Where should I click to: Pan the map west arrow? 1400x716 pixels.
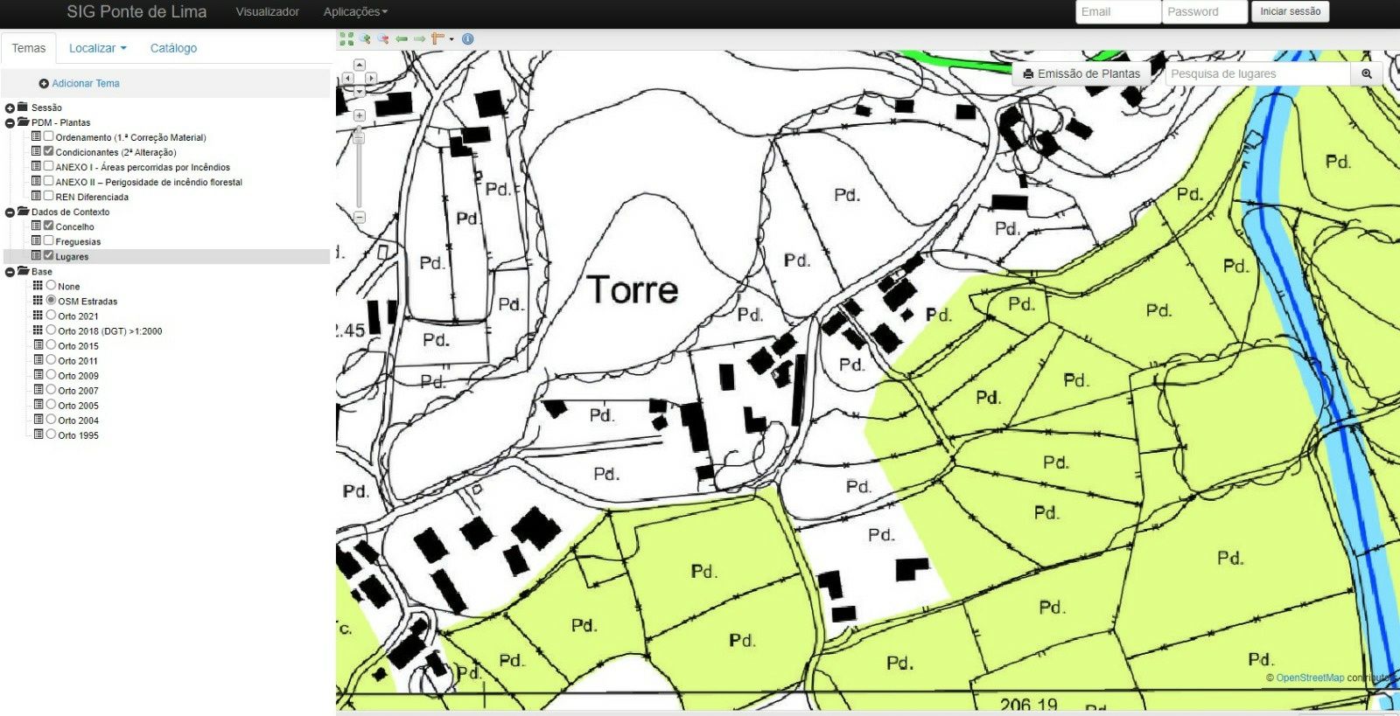[x=347, y=78]
